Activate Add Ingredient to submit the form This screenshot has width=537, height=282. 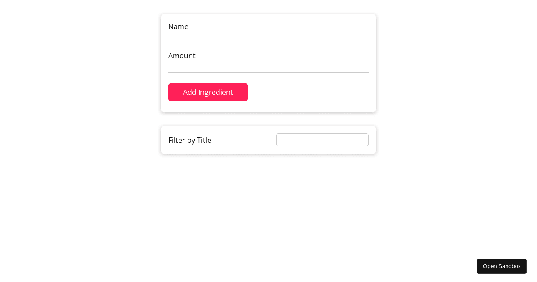coord(208,92)
